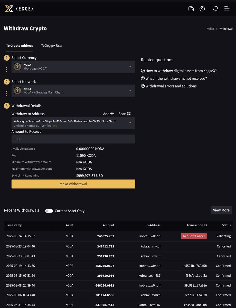236x308 pixels.
Task: Click Make Withdrawal button
Action: tap(73, 184)
